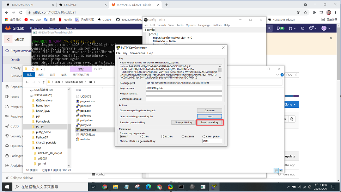This screenshot has height=192, width=341.
Task: Click the number of bits field
Action: pos(212,141)
